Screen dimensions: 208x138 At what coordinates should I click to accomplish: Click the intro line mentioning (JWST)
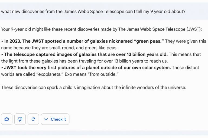[102, 29]
